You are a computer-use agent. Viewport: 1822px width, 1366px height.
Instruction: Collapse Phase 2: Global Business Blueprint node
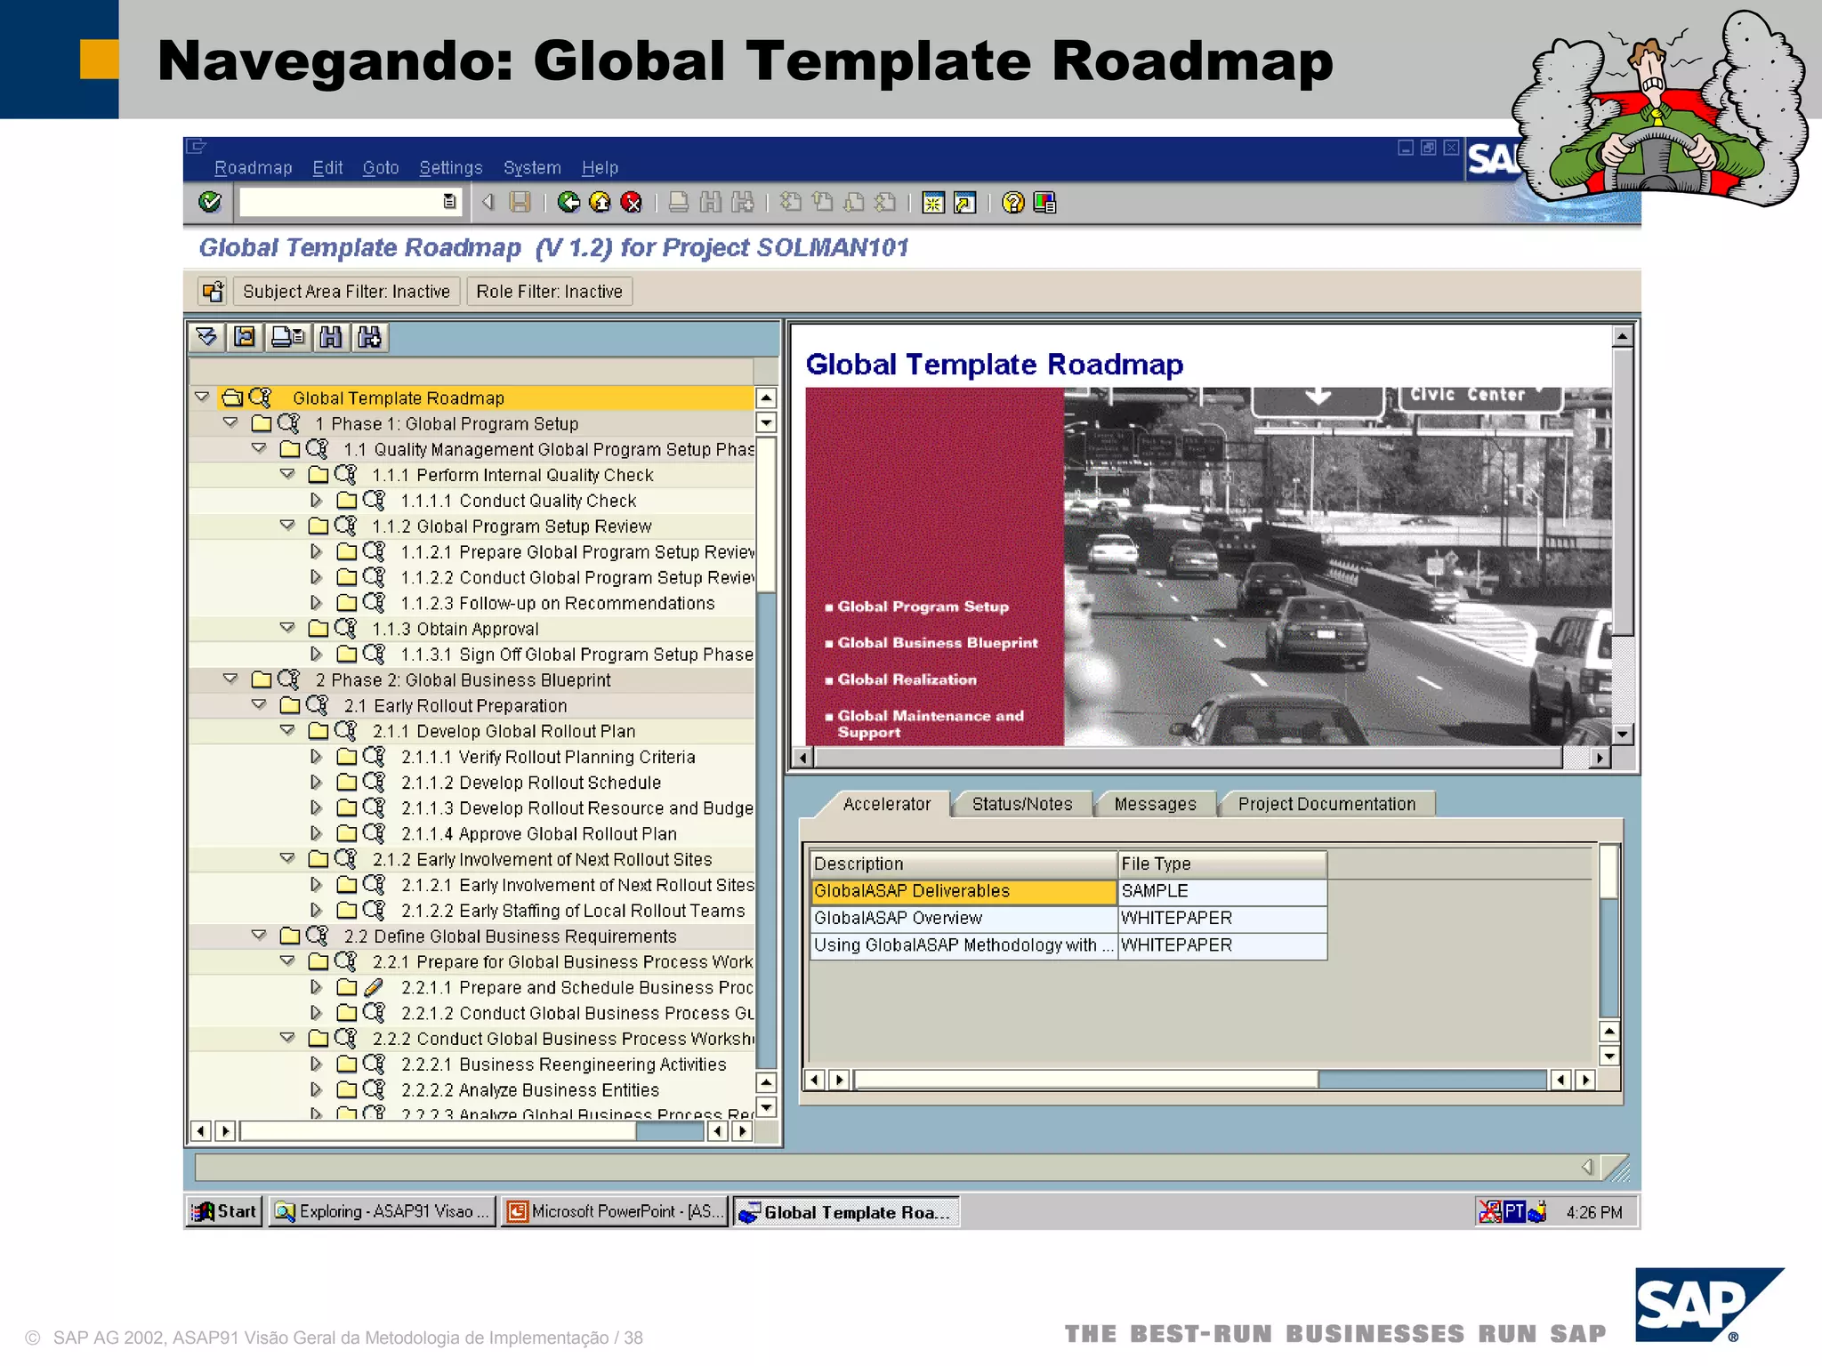[230, 679]
